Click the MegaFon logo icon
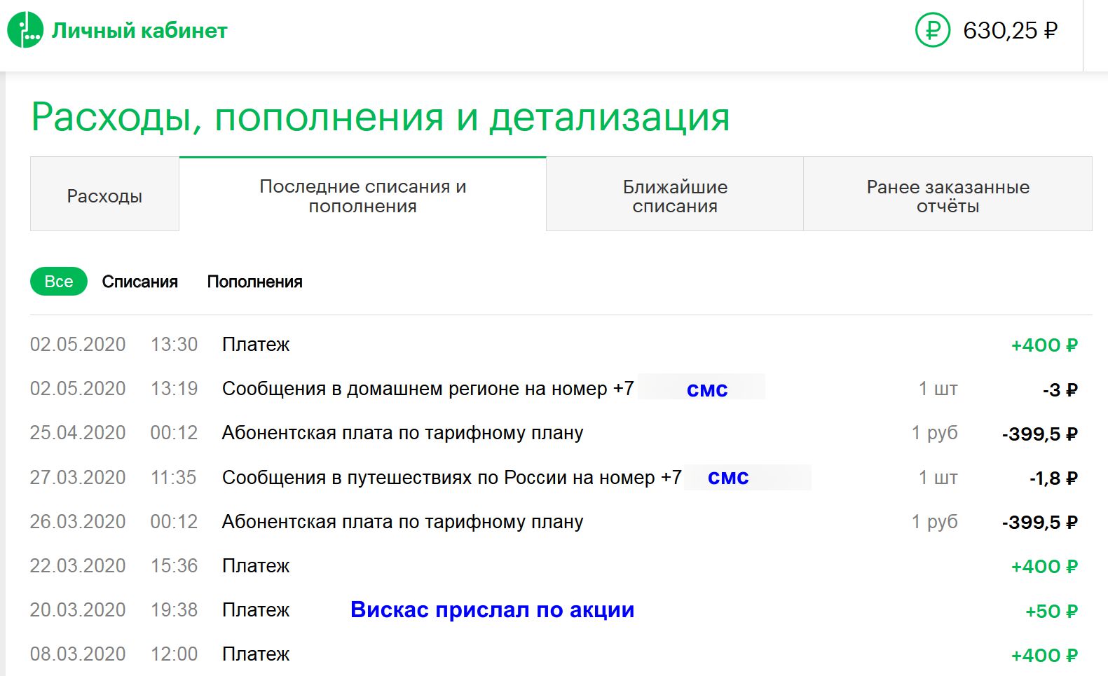Image resolution: width=1108 pixels, height=676 pixels. [25, 30]
